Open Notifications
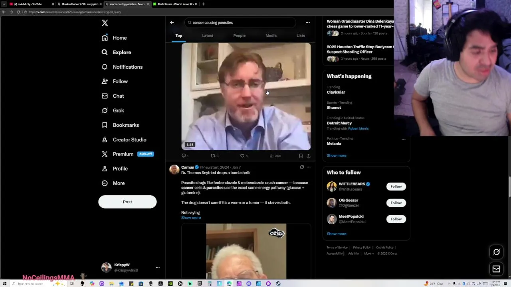This screenshot has width=511, height=287. (122, 67)
